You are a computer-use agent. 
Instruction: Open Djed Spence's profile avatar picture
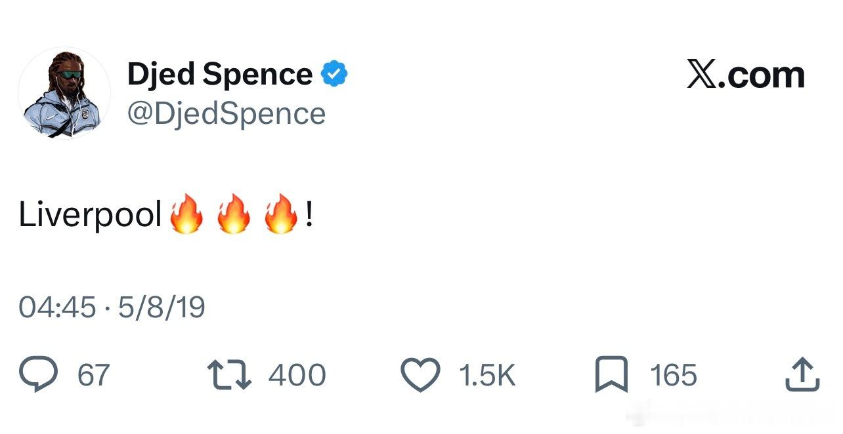point(64,92)
